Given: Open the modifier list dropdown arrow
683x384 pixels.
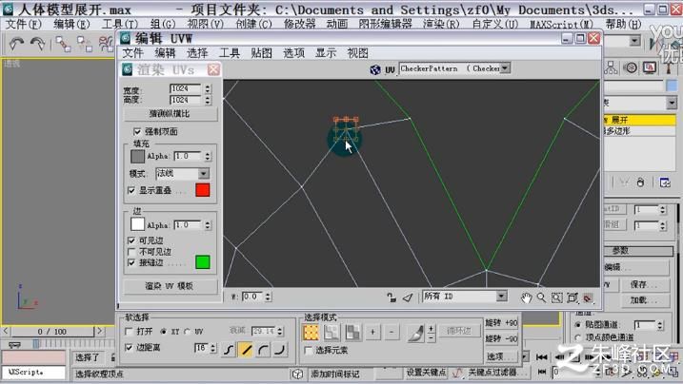Looking at the screenshot, I should point(672,103).
